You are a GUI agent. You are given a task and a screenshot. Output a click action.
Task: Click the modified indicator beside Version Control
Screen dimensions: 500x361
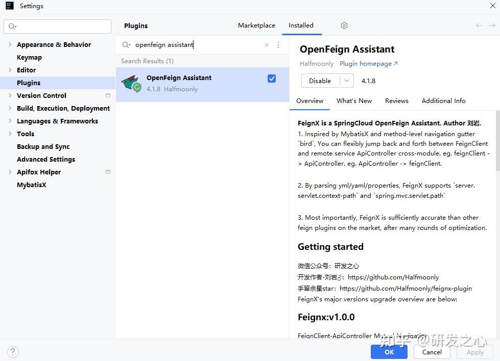(107, 95)
